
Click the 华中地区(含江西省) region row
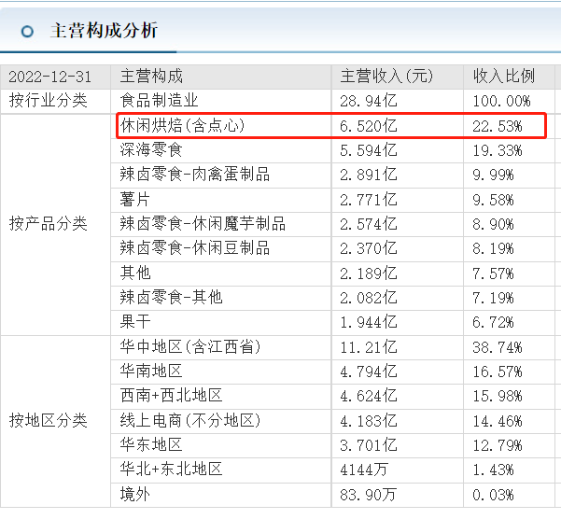[x=190, y=346]
